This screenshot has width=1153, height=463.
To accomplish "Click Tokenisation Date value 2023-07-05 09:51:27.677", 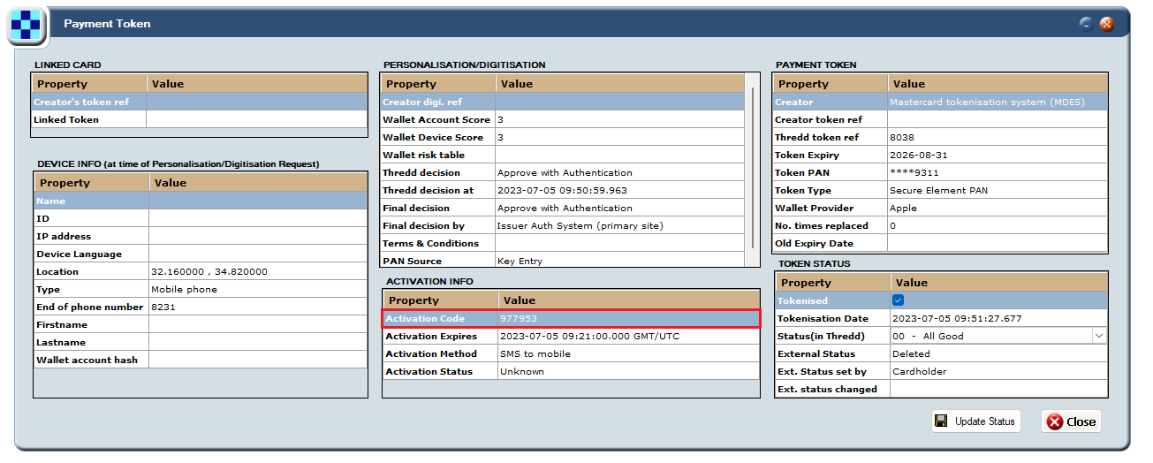I will (957, 318).
